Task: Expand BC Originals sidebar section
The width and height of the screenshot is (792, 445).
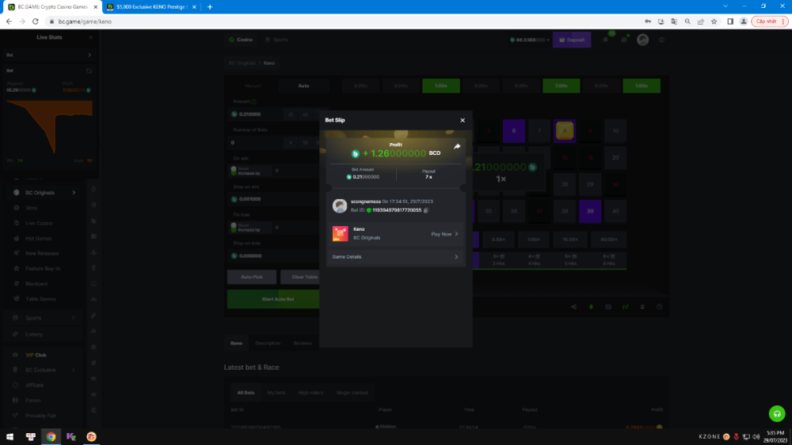Action: pyautogui.click(x=74, y=193)
